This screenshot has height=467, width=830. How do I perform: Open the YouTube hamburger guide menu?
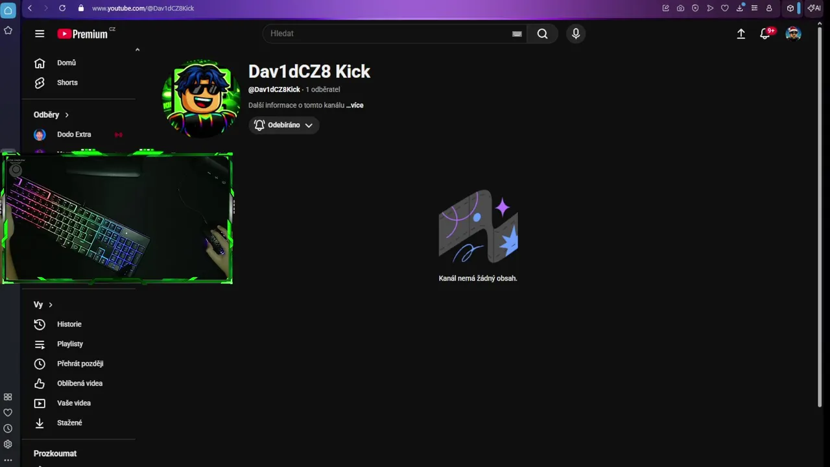click(40, 34)
